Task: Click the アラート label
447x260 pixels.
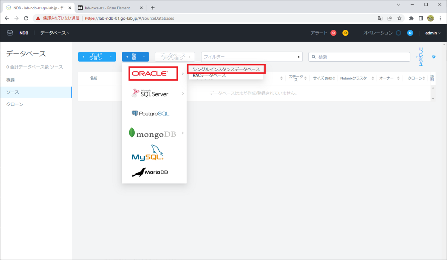Action: click(319, 33)
